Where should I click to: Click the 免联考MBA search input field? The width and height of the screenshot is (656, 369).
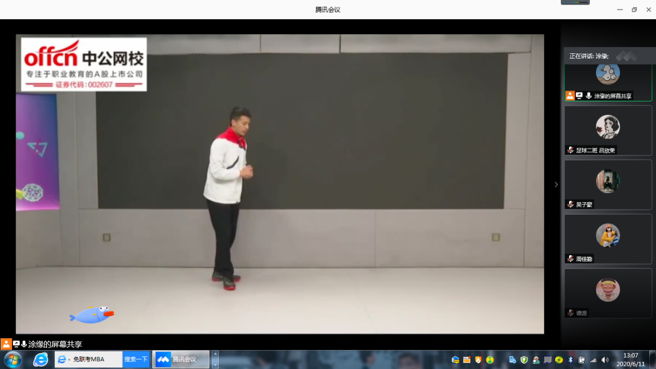click(x=96, y=359)
